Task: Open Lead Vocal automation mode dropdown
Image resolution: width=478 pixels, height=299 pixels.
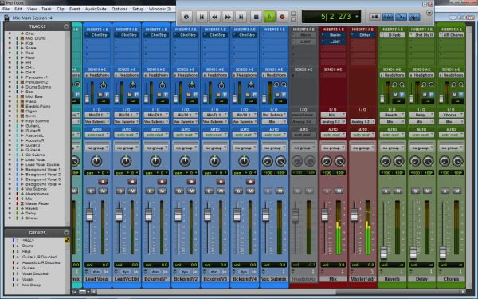Action: coord(97,135)
